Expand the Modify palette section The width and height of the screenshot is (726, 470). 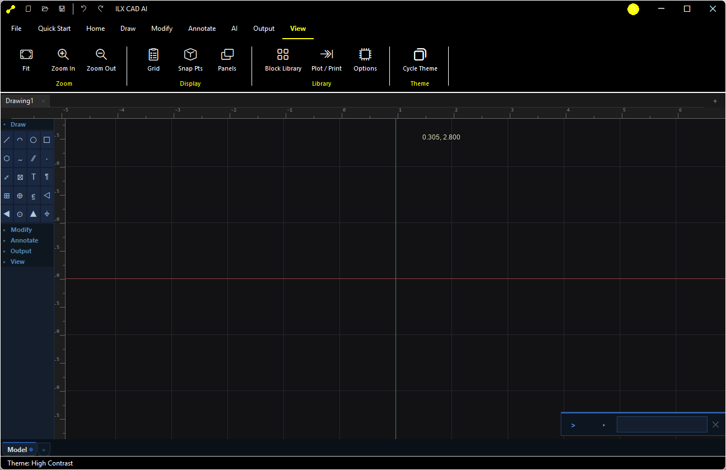27,230
